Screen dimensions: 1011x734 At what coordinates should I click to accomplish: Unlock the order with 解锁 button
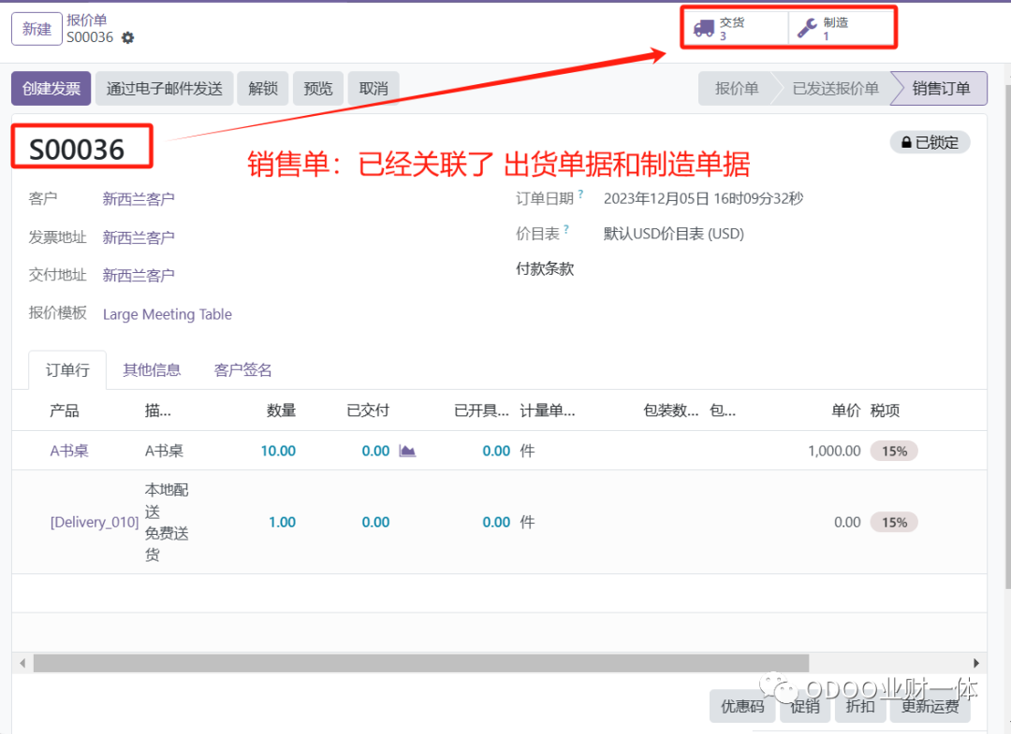tap(262, 89)
